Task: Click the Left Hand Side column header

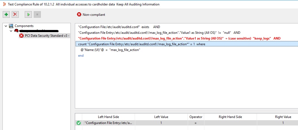Action: point(108,117)
